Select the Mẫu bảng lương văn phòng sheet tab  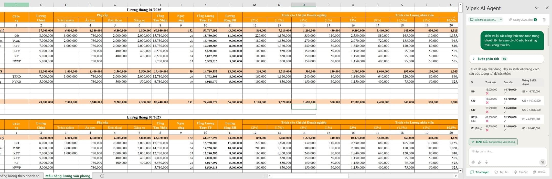point(68,176)
